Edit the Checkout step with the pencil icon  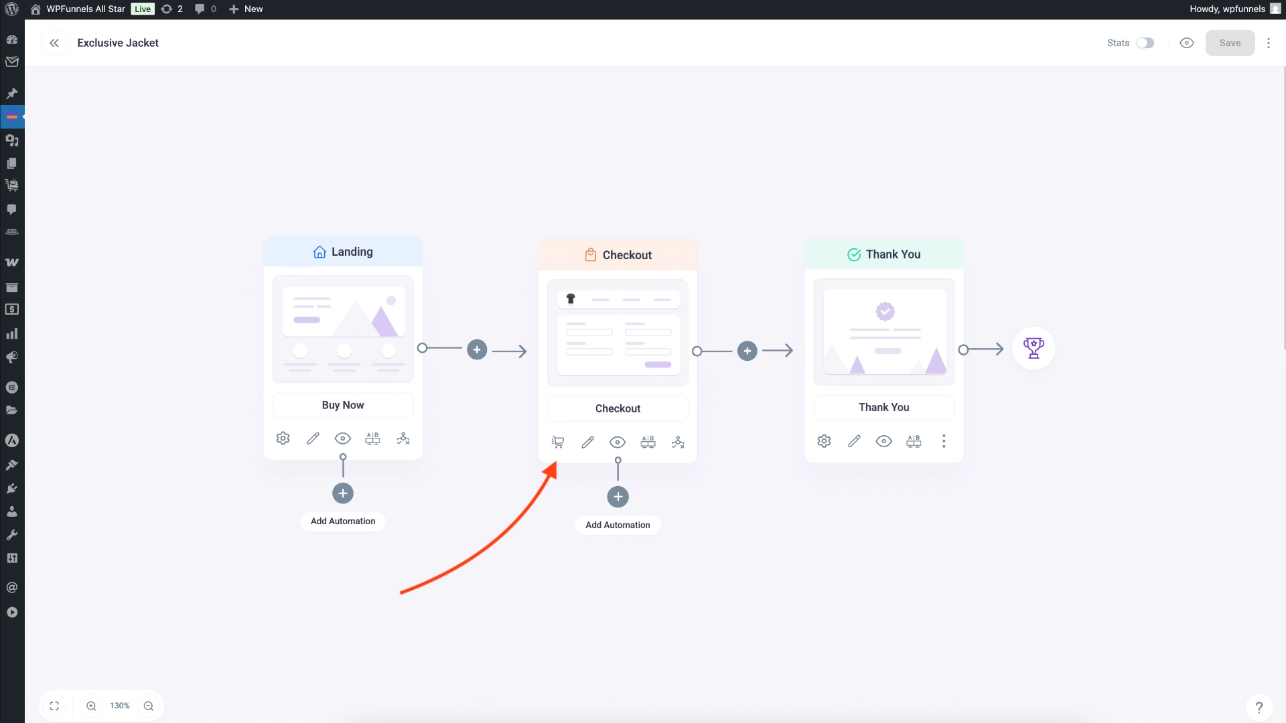[587, 442]
